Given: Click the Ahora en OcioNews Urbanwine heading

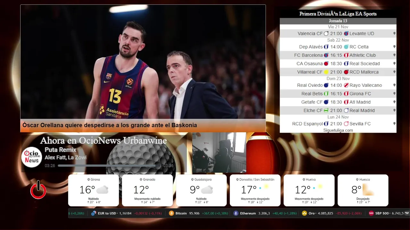Looking at the screenshot, I should [x=103, y=141].
